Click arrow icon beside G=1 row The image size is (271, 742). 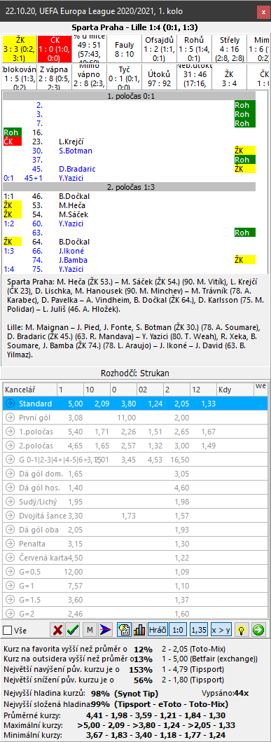point(11,585)
